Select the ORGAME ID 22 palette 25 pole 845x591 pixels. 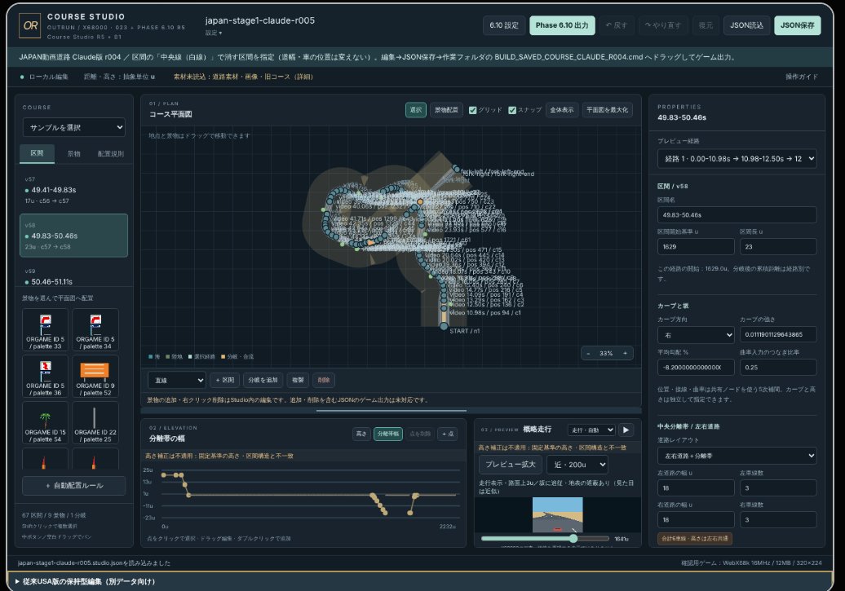coord(95,423)
